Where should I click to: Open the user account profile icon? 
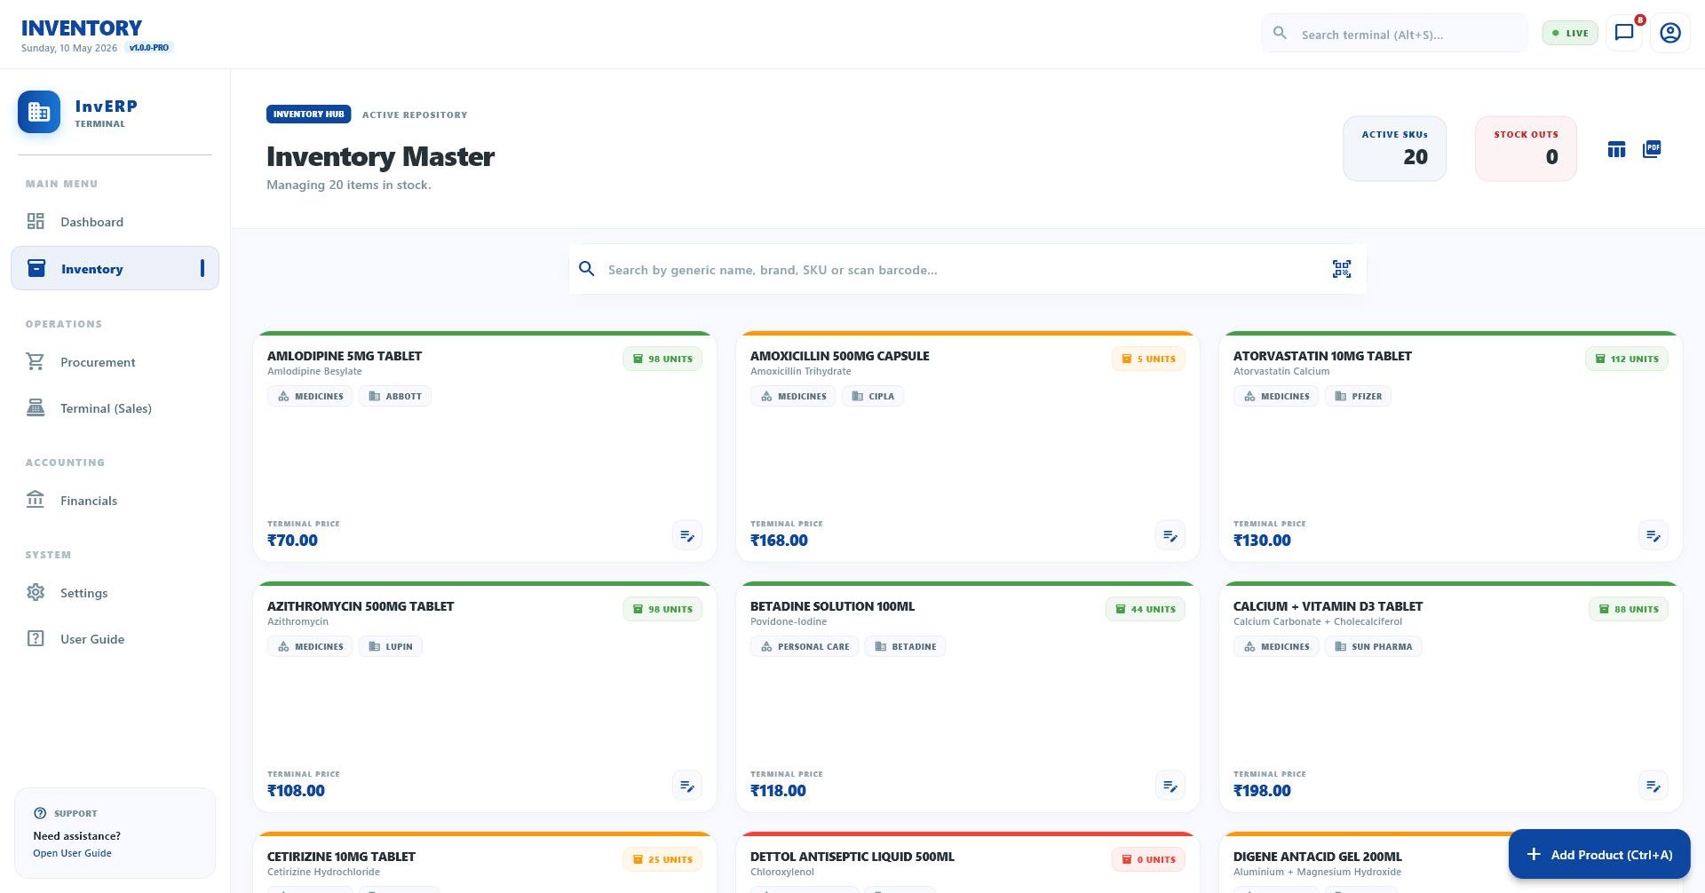click(x=1670, y=33)
